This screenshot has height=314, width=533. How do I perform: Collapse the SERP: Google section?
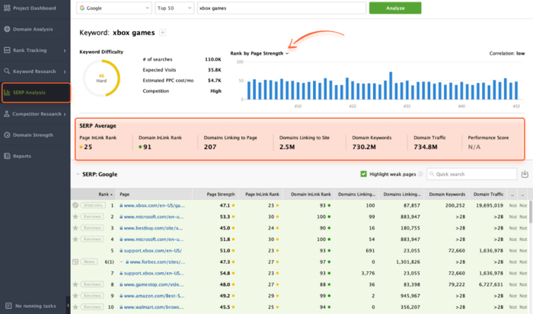pyautogui.click(x=78, y=174)
